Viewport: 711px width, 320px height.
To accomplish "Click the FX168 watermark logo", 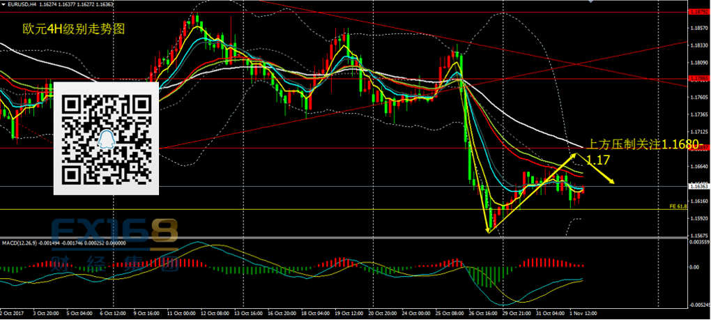I will point(114,232).
